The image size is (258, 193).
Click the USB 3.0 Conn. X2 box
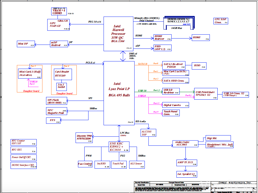tap(235, 95)
